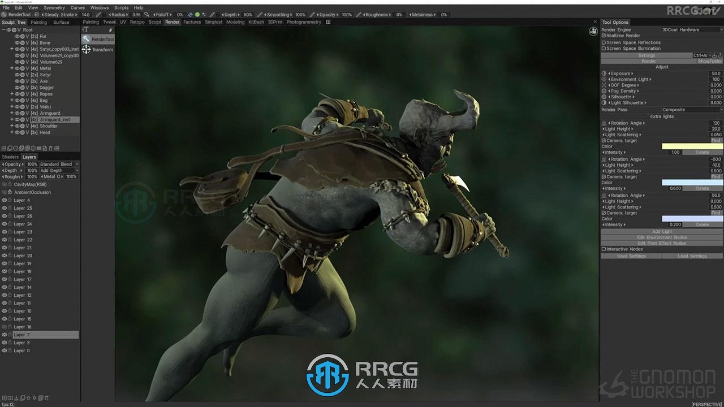This screenshot has width=724, height=407.
Task: Open the Curves menu
Action: (77, 8)
